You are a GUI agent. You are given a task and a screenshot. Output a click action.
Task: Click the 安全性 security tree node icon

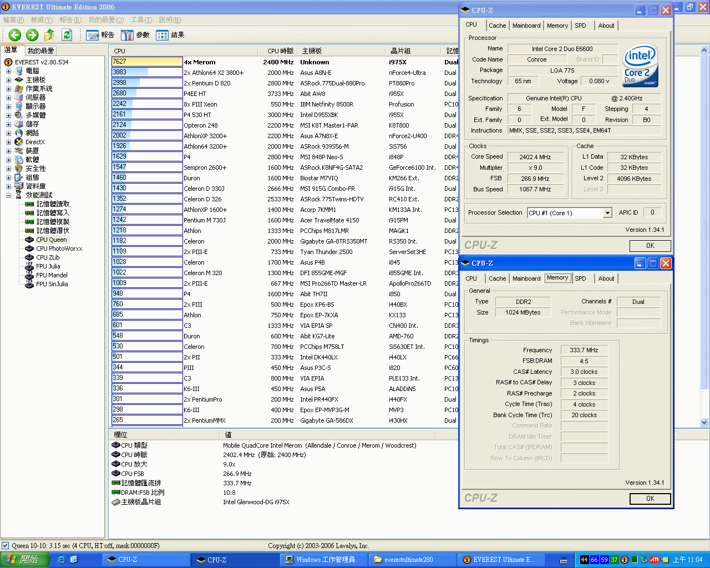[19, 169]
